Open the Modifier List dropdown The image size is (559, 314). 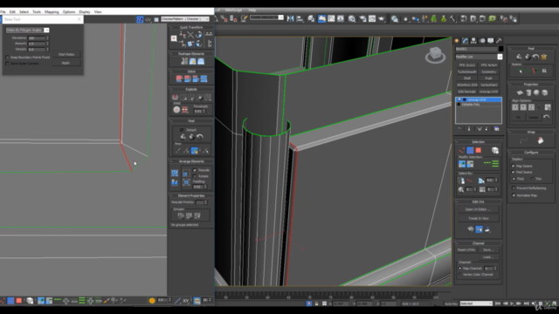(x=479, y=57)
